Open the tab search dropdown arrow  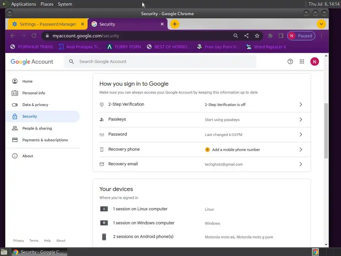321,24
